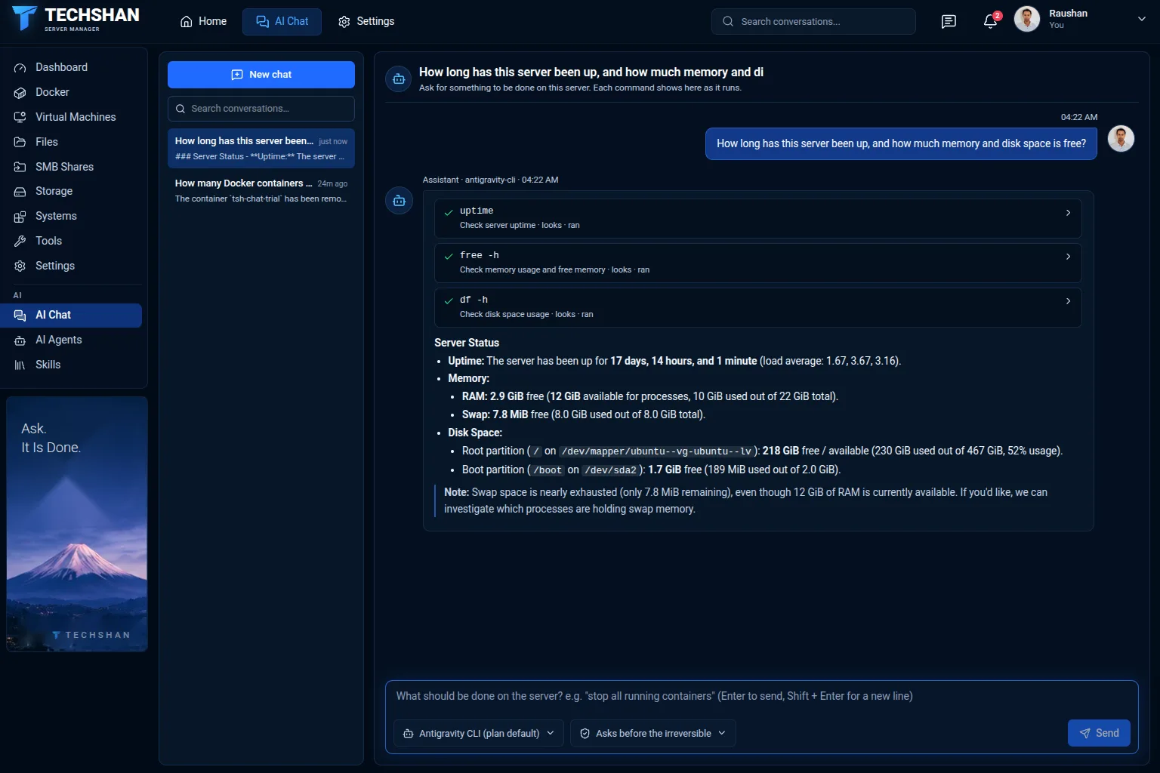Click the assistant bot avatar icon

pos(399,201)
